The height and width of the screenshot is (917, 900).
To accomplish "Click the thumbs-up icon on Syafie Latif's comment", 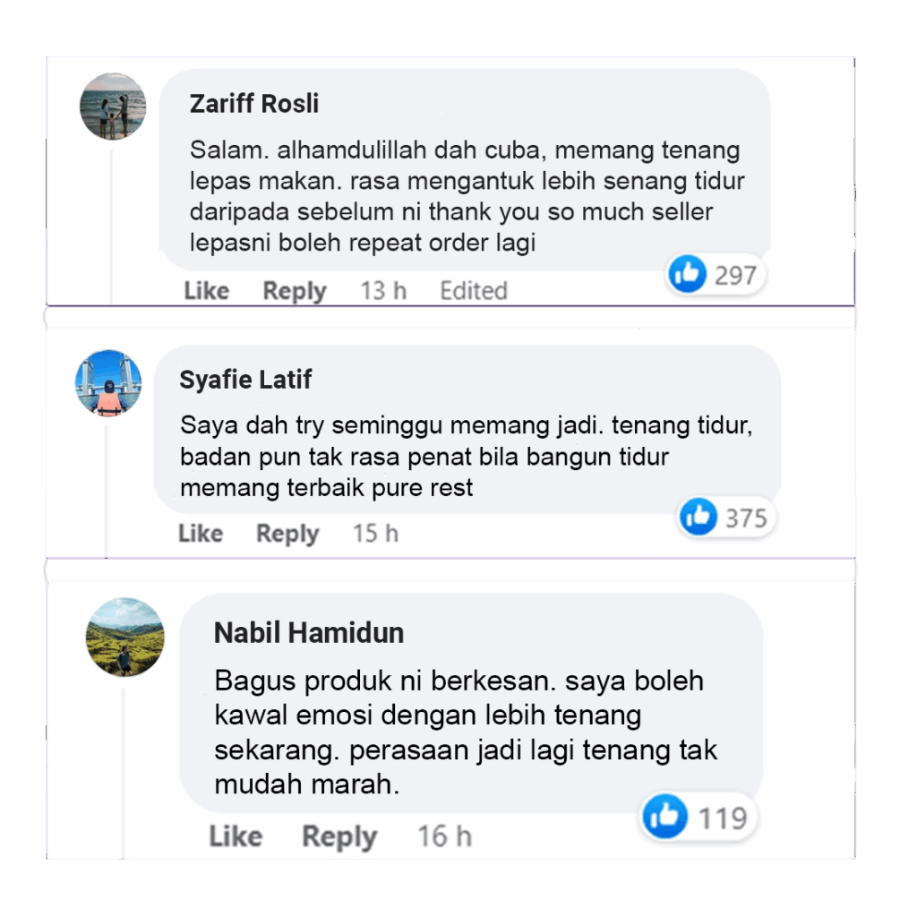I will click(x=698, y=517).
